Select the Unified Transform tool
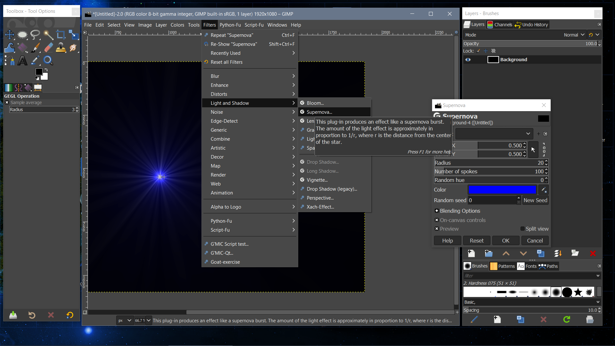The width and height of the screenshot is (615, 346). [74, 35]
